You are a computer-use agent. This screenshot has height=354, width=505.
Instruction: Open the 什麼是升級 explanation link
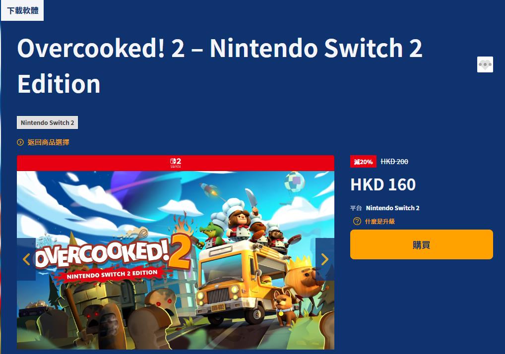click(x=379, y=222)
